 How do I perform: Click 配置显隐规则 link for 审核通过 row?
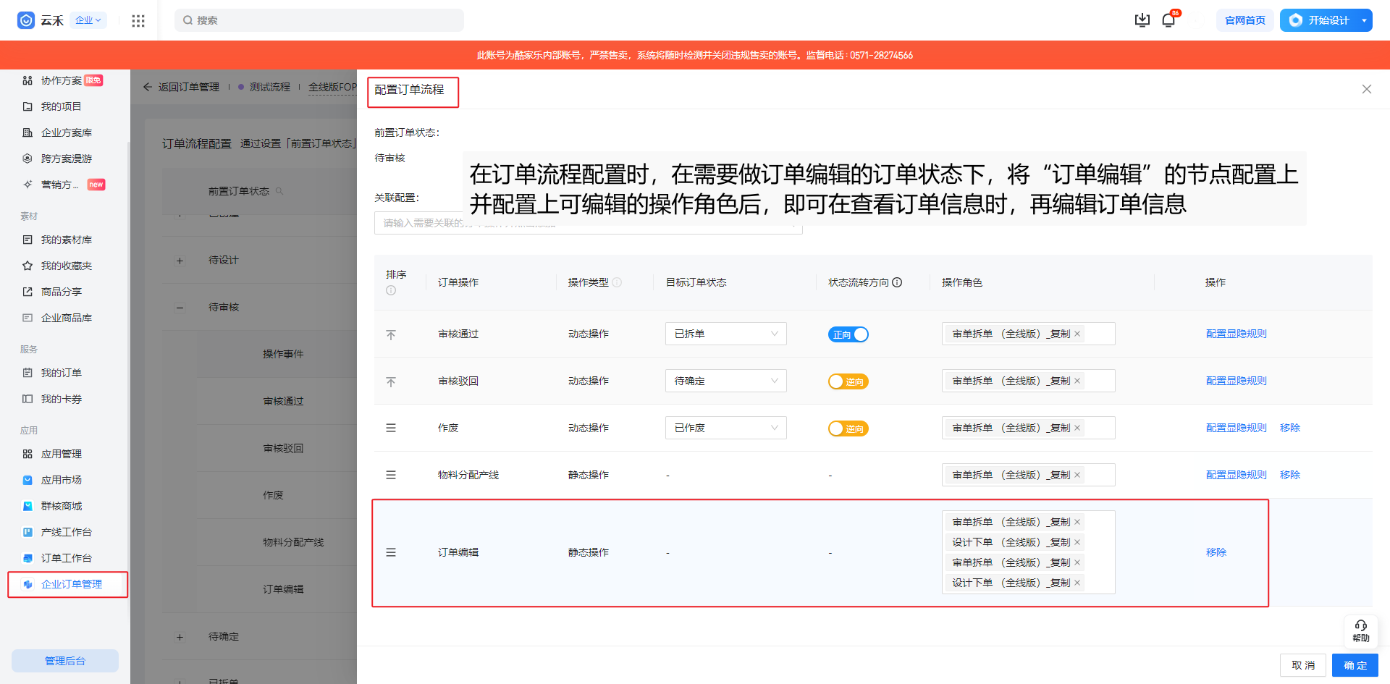[x=1236, y=334]
